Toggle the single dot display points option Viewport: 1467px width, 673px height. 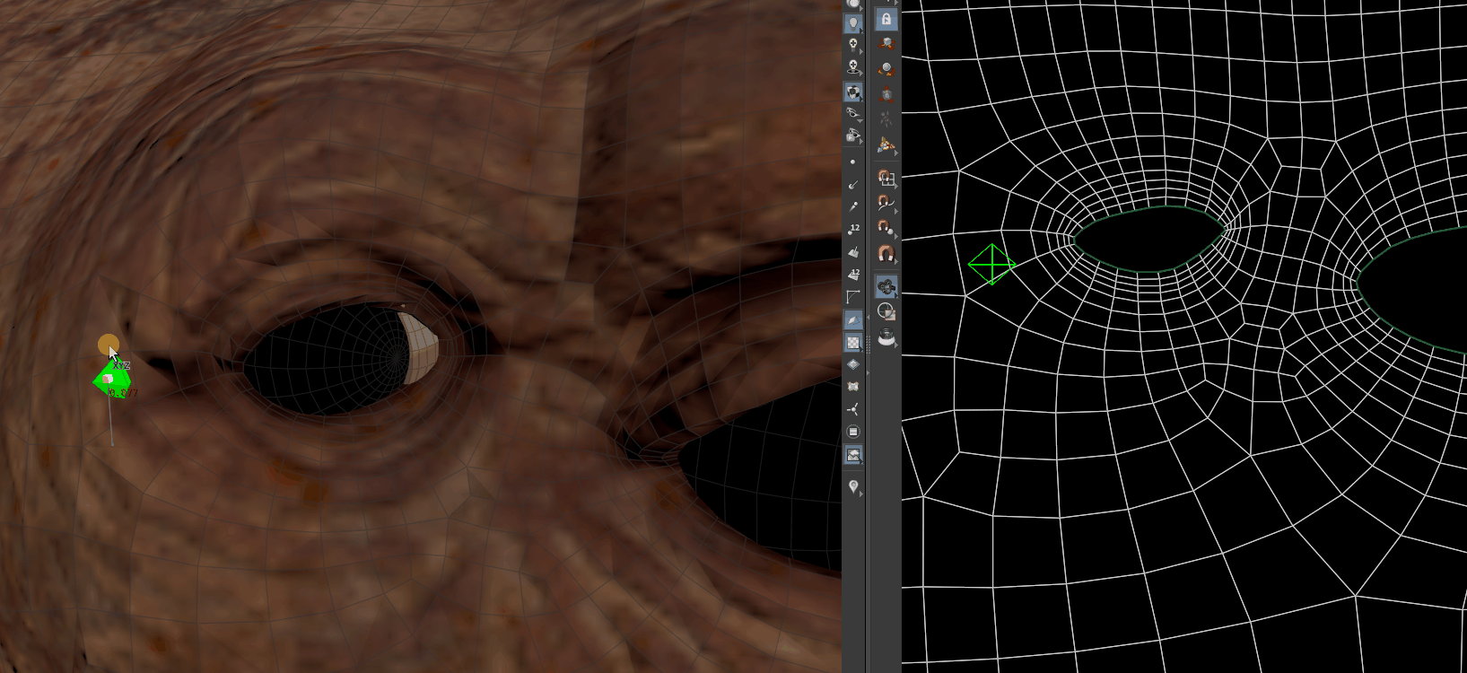[x=853, y=162]
